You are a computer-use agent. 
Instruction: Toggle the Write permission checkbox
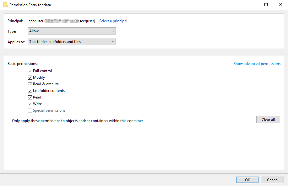(x=30, y=104)
